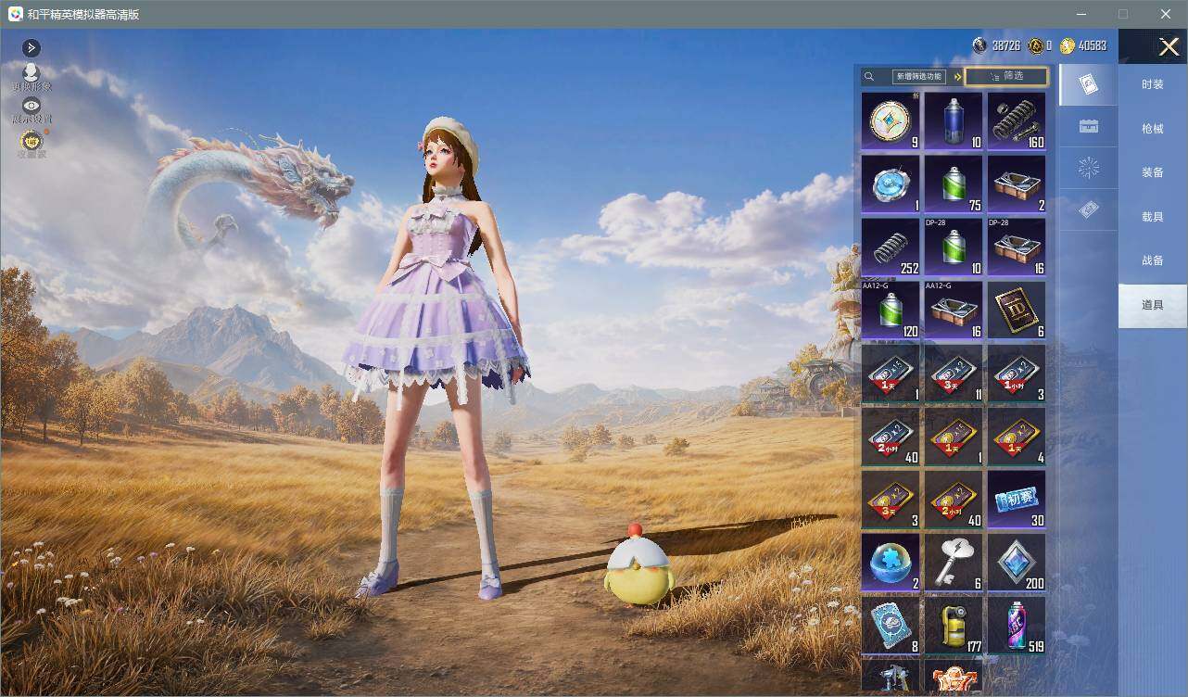Select the blue spray can with count 10
This screenshot has height=697, width=1188.
coord(954,120)
